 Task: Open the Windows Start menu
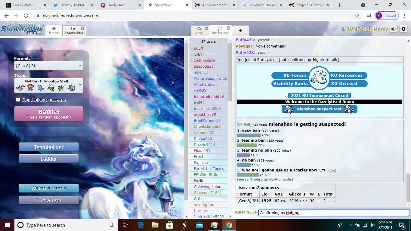pyautogui.click(x=7, y=225)
